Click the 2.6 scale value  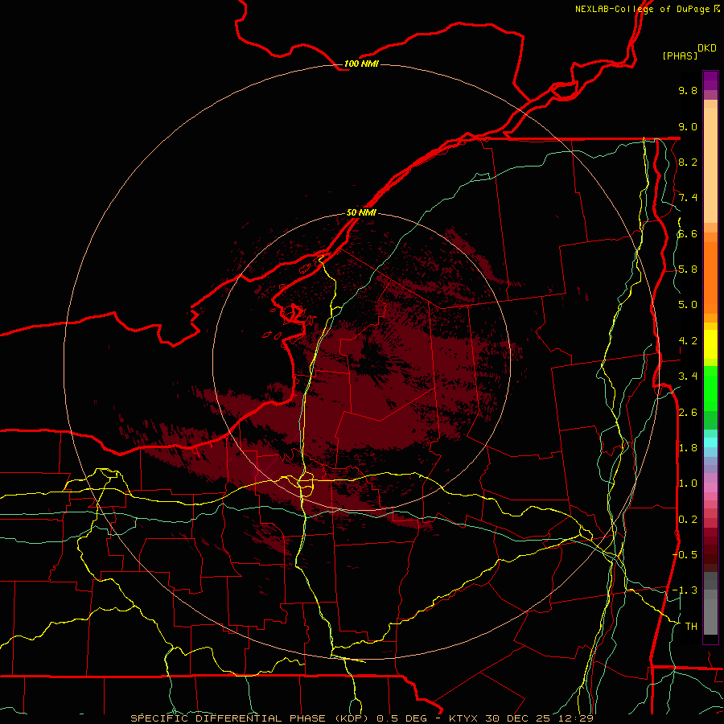tap(688, 412)
